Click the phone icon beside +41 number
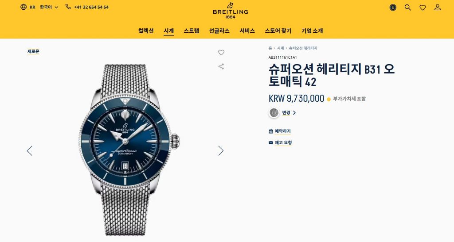The height and width of the screenshot is (242, 454). coord(68,7)
